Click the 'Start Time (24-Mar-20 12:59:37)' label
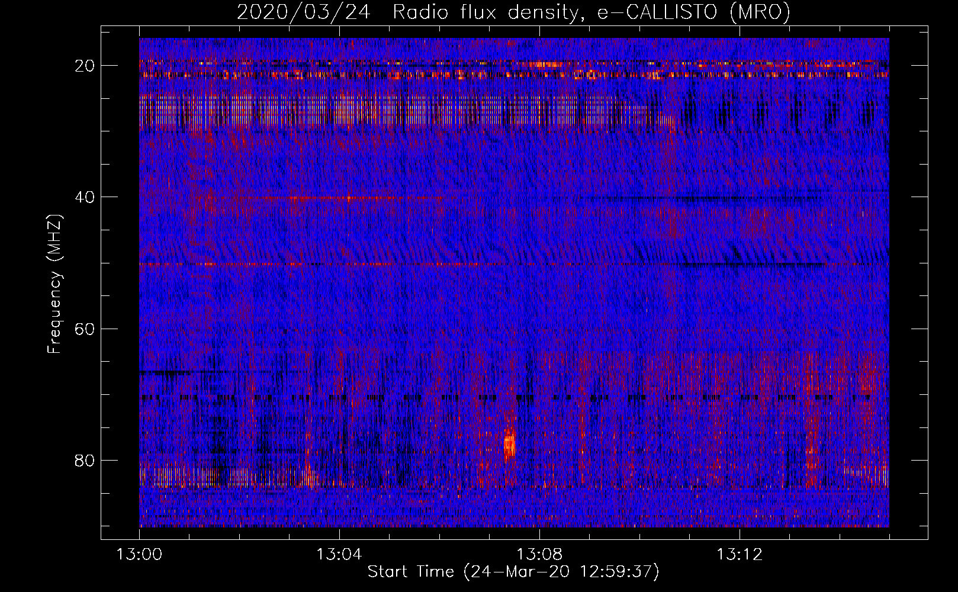This screenshot has height=592, width=958. pyautogui.click(x=513, y=572)
